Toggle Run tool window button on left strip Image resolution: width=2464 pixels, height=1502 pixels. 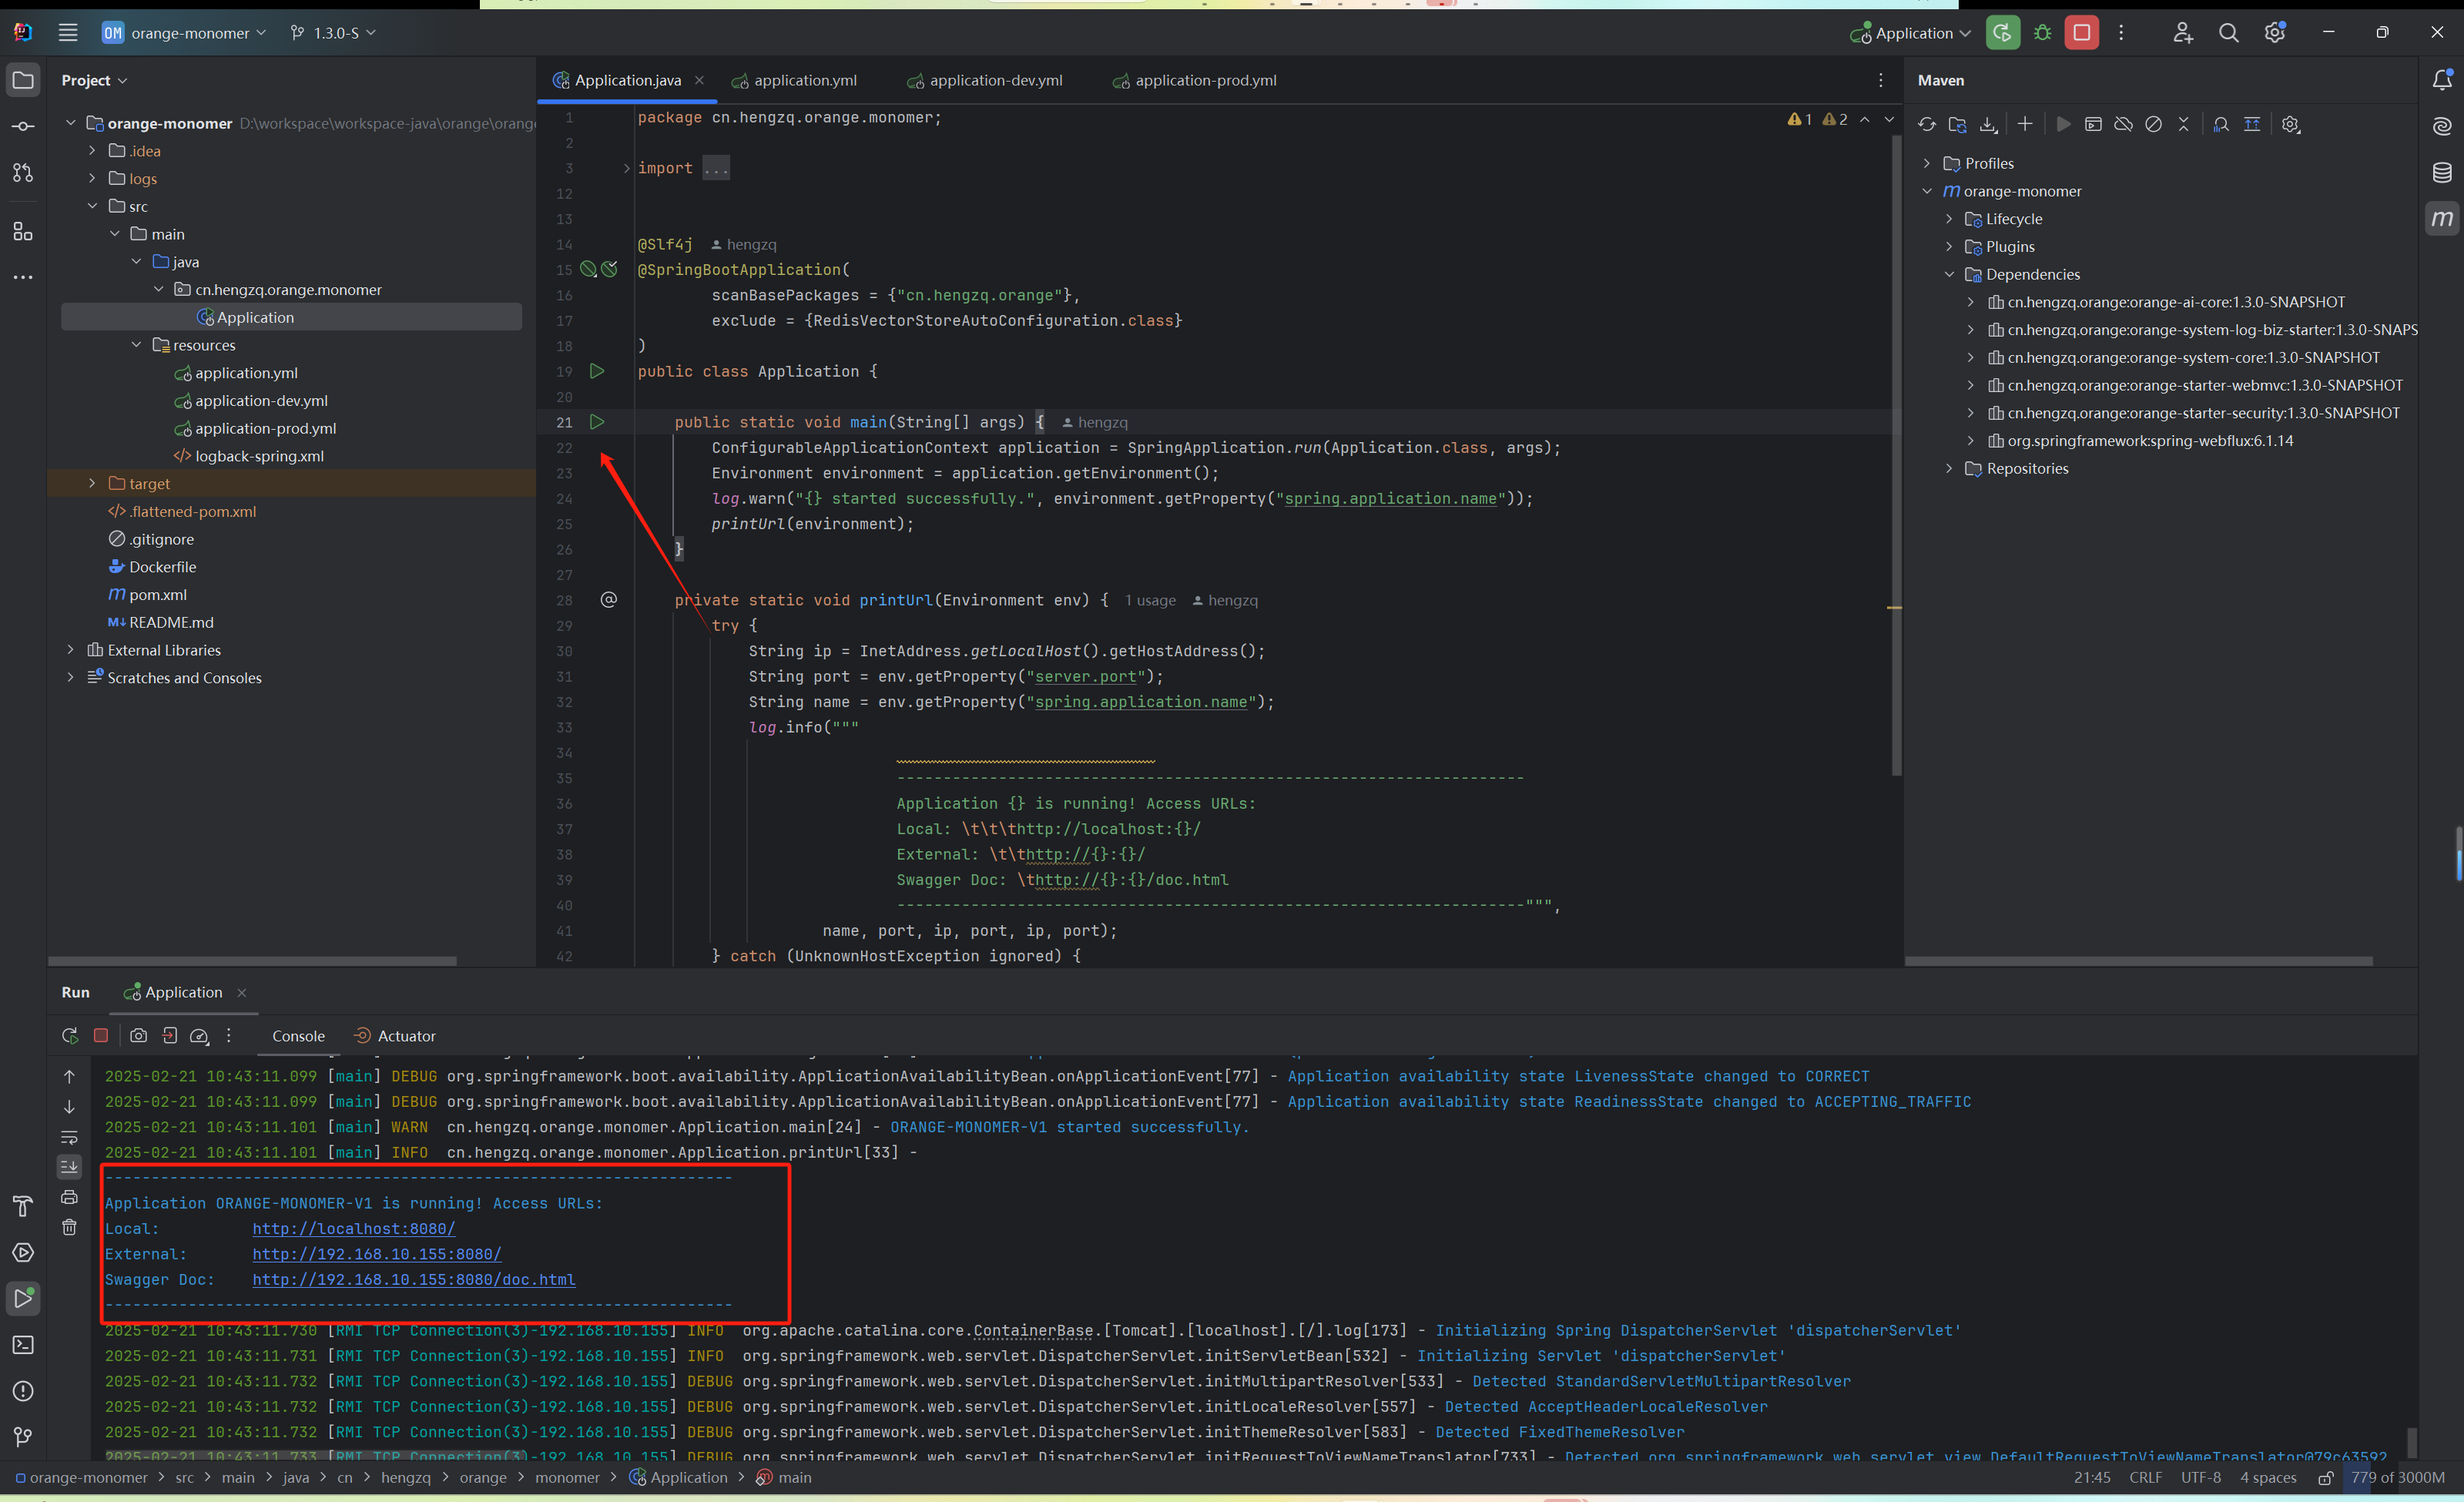coord(23,1299)
